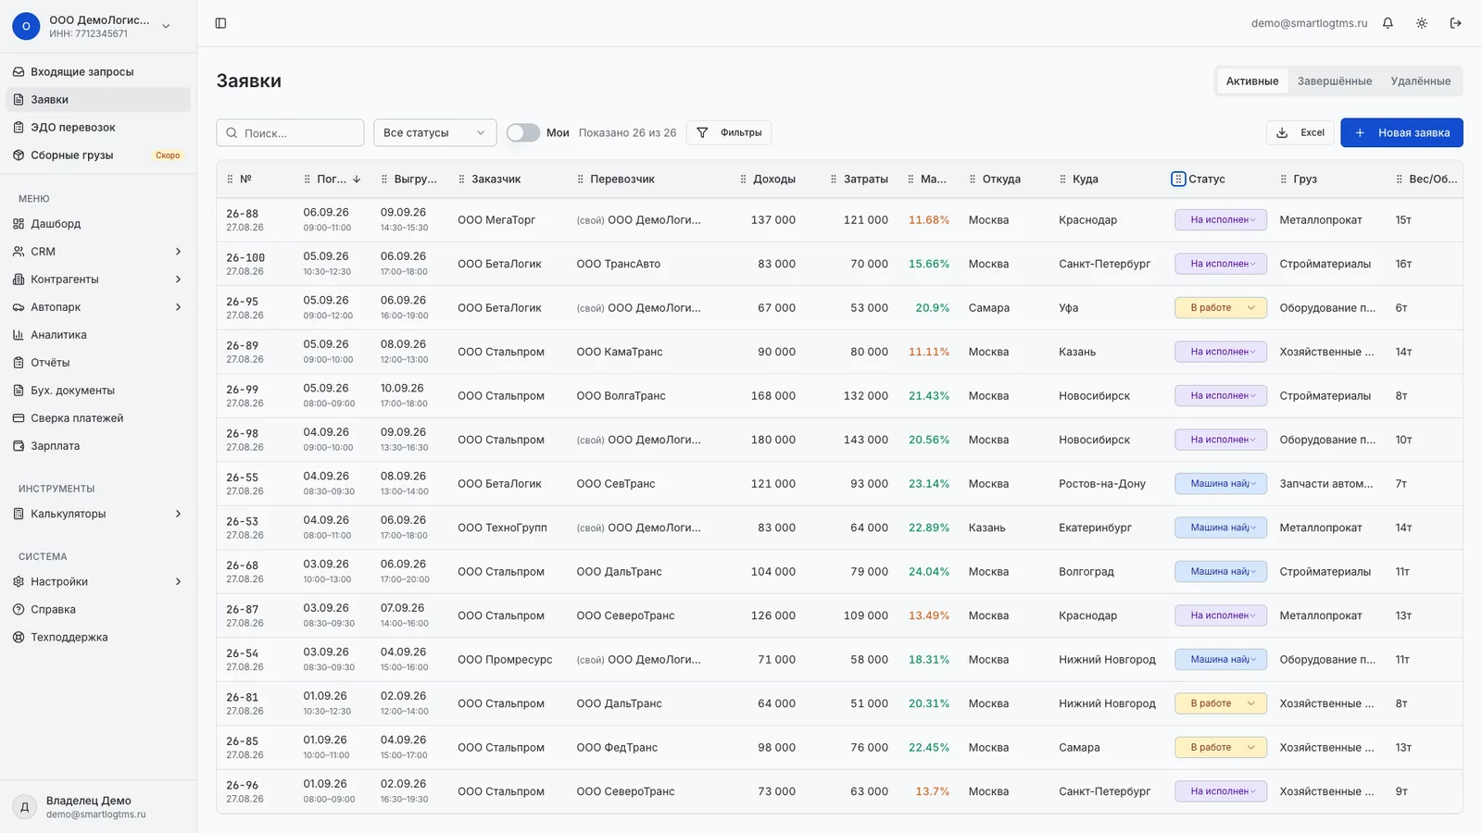Viewport: 1482px width, 833px height.
Task: Open Фильтры panel
Action: pyautogui.click(x=729, y=132)
